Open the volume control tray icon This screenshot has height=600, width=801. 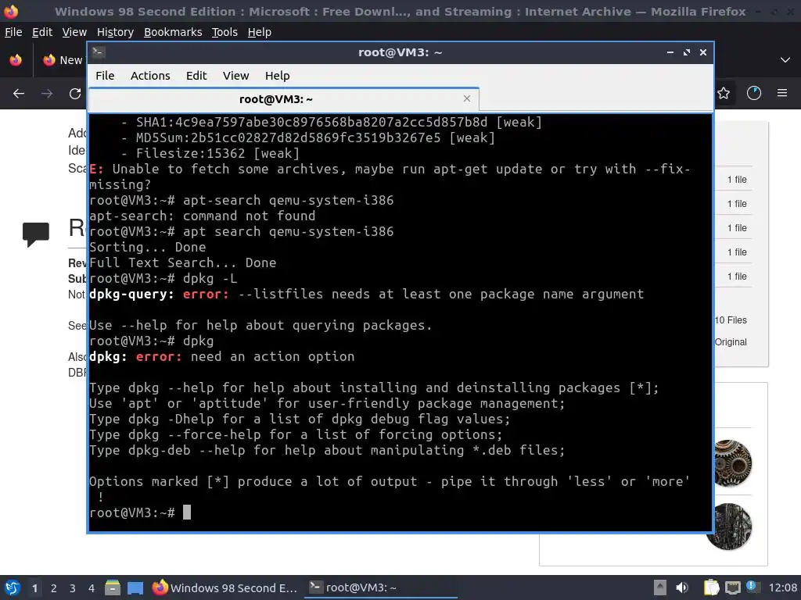coord(682,587)
